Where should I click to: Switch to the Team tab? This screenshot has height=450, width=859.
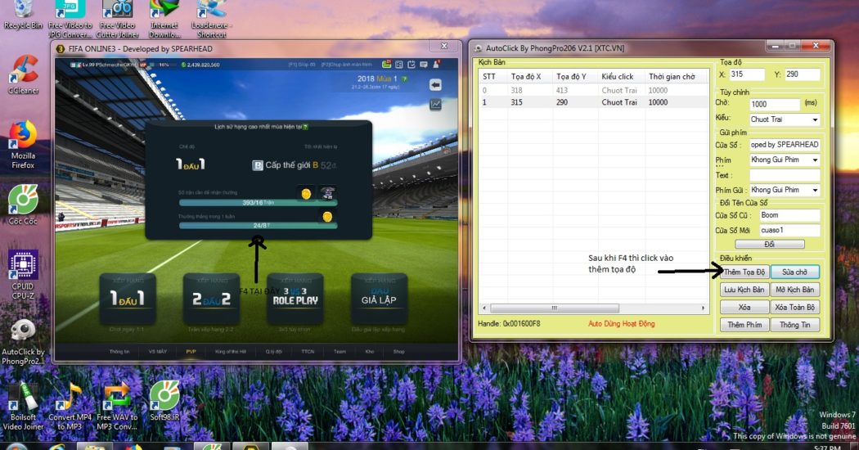[340, 351]
